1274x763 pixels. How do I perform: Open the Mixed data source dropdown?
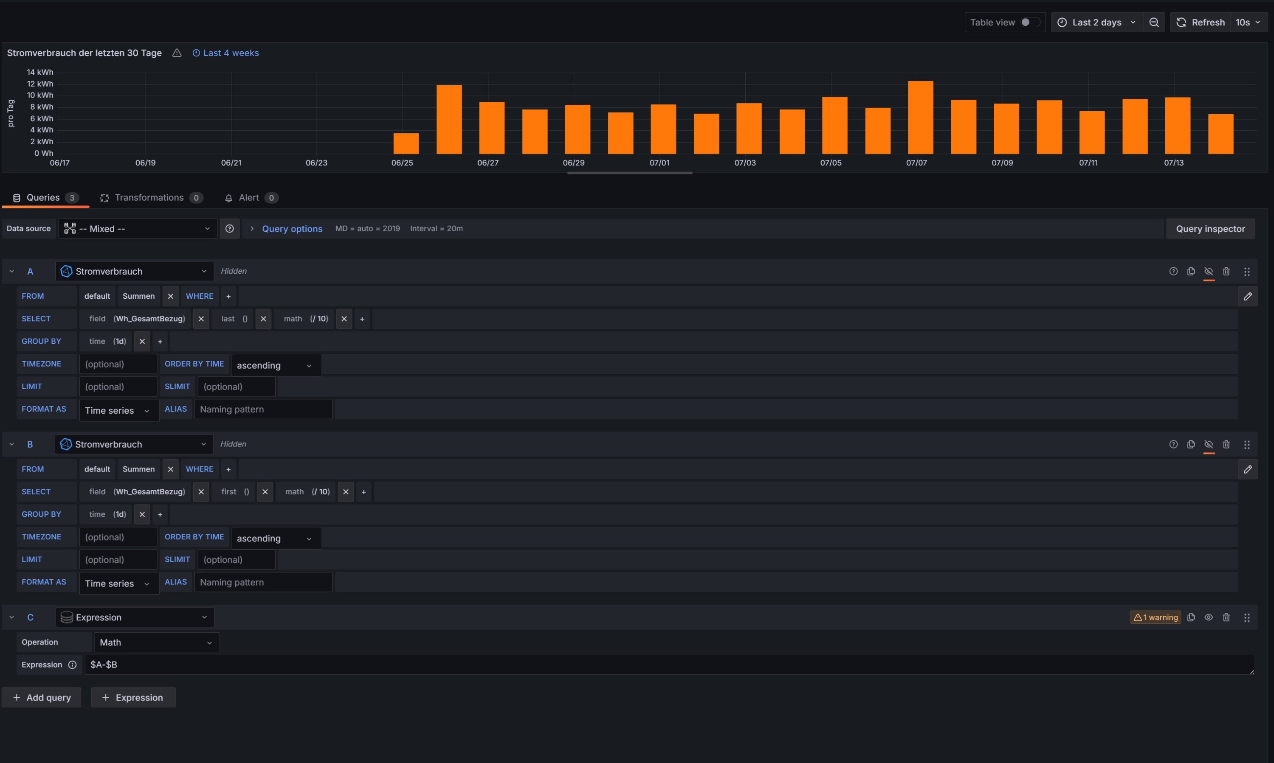coord(138,228)
